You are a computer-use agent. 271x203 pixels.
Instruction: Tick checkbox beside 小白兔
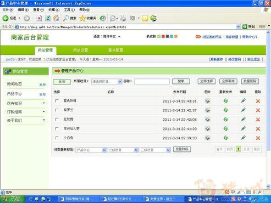point(57,138)
